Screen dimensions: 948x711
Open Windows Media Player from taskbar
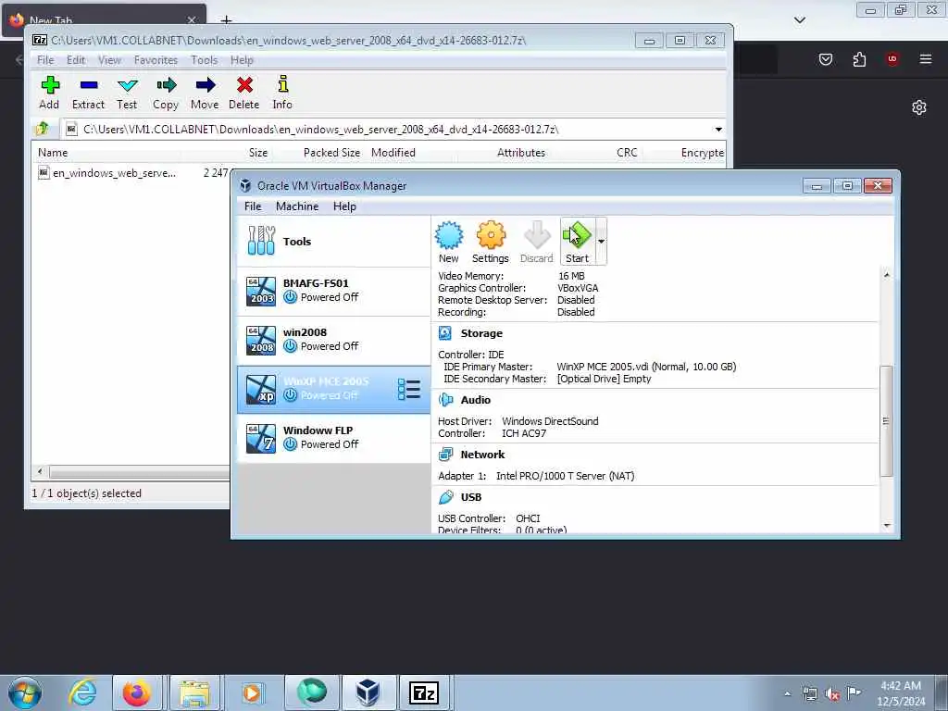tap(251, 692)
